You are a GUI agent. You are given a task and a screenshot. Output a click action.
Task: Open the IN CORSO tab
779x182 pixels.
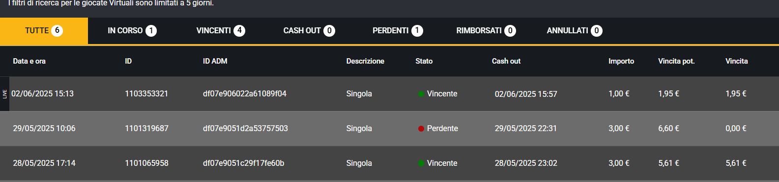point(132,31)
